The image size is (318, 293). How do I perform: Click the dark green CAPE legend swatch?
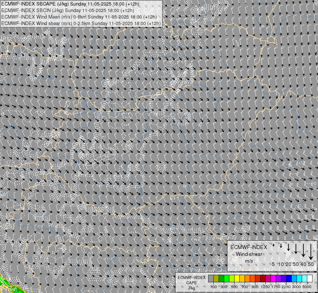click(x=221, y=279)
